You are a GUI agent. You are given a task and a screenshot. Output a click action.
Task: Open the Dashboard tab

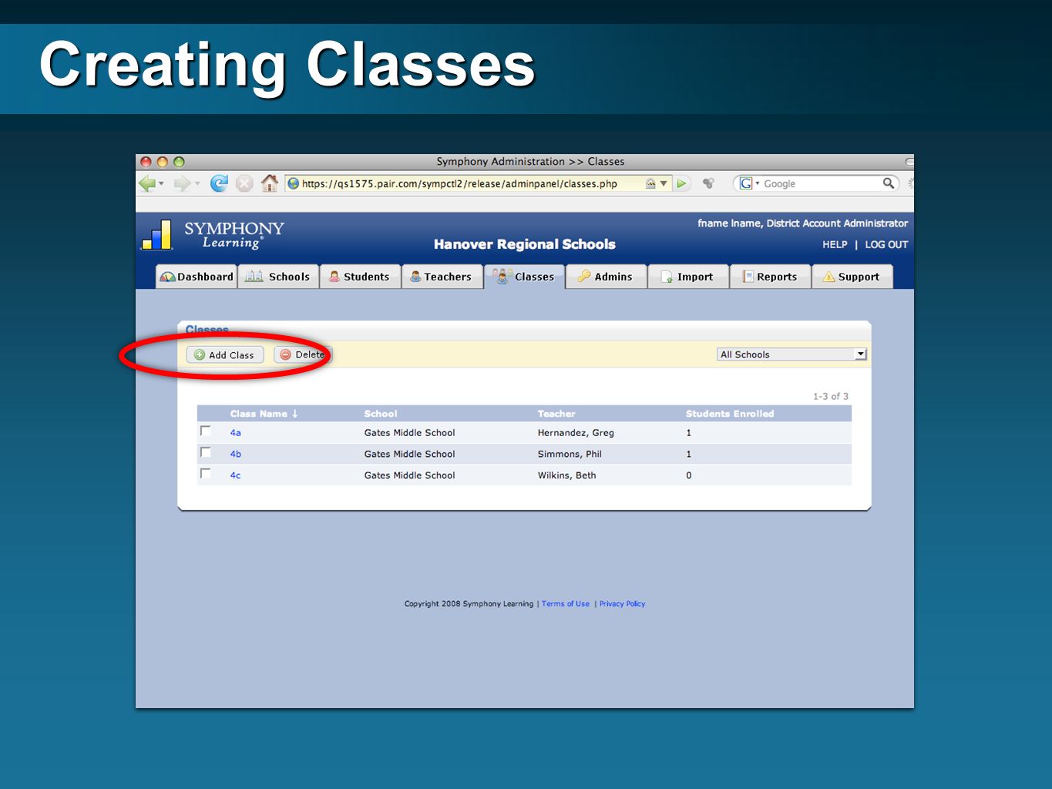(197, 277)
